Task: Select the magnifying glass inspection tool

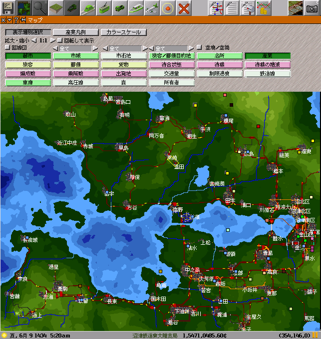Action: coord(40,7)
